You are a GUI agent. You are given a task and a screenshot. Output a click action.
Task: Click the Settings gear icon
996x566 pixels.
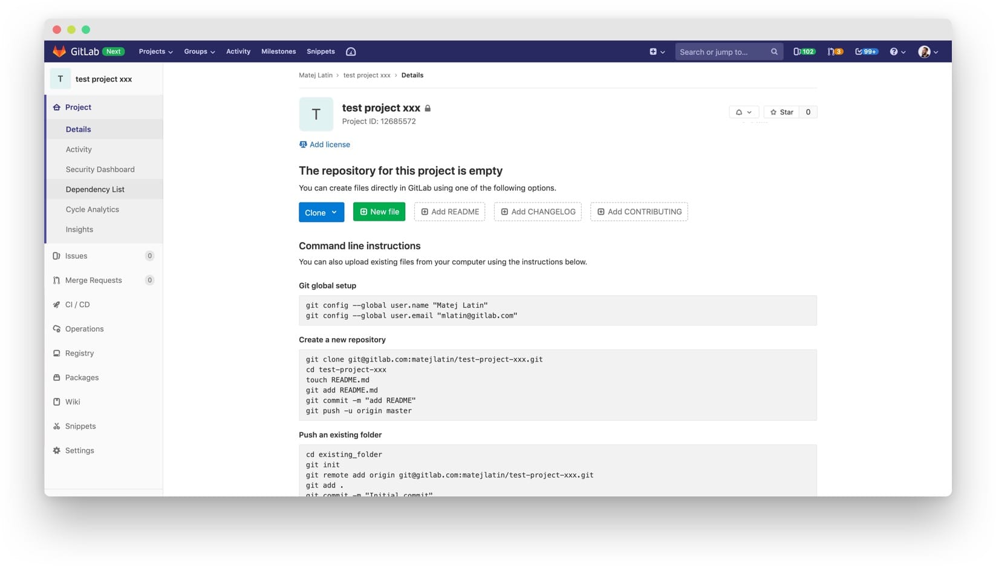coord(56,451)
